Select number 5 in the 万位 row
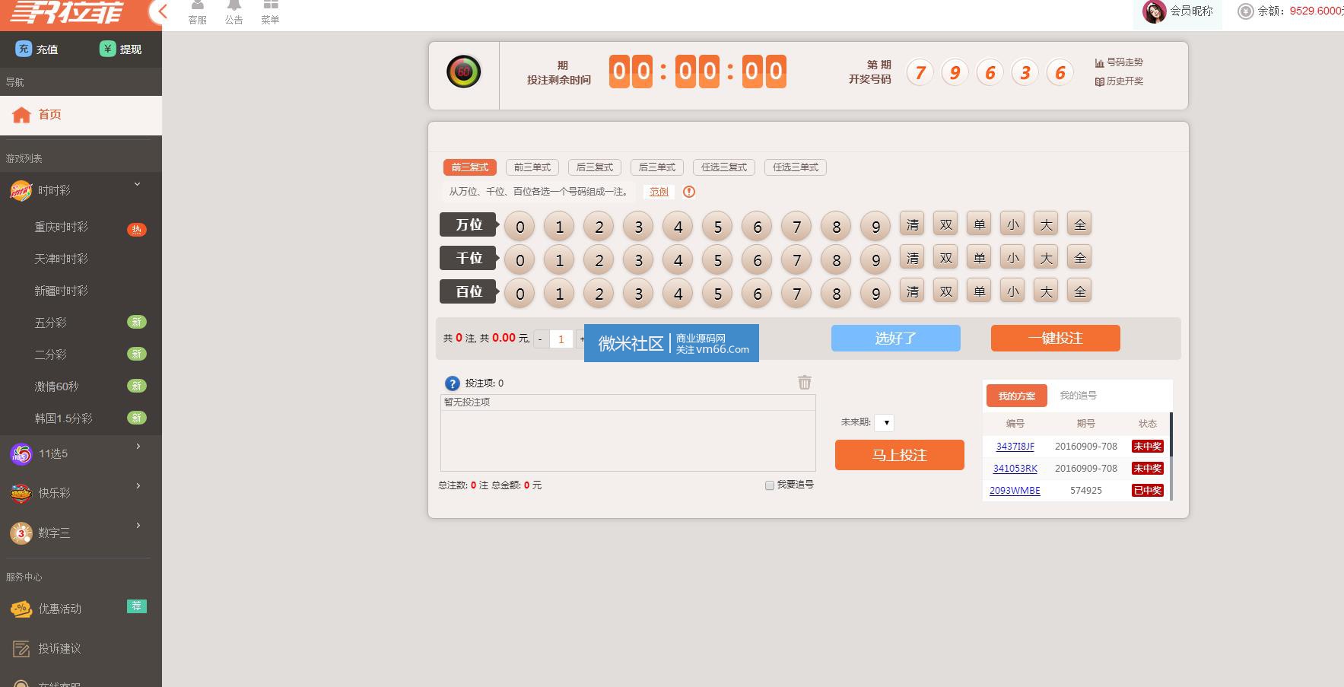 point(717,226)
